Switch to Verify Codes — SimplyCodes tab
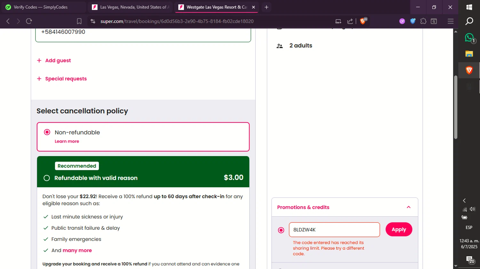The image size is (480, 269). 44,7
